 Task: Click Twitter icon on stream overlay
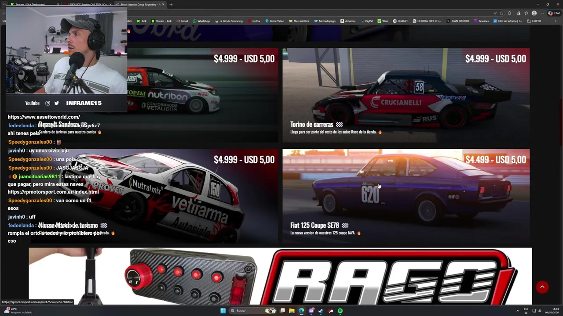[57, 103]
